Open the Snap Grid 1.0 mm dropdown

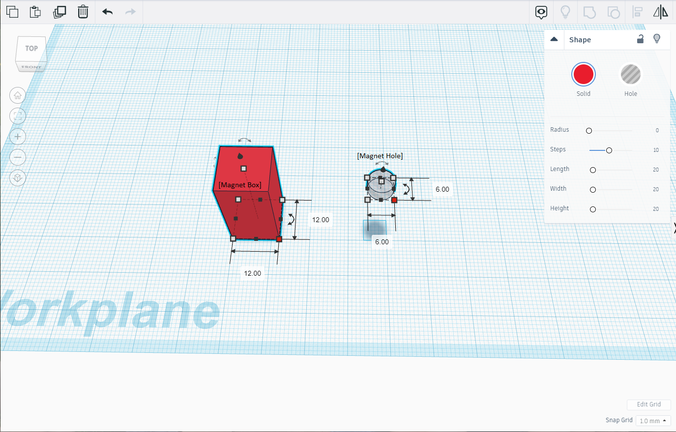coord(653,421)
